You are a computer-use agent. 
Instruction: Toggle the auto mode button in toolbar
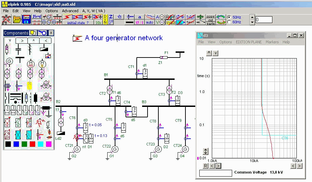click(150, 22)
